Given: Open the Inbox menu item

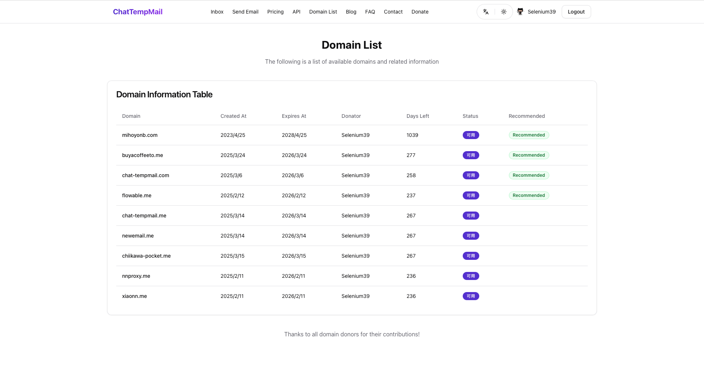Looking at the screenshot, I should tap(217, 12).
